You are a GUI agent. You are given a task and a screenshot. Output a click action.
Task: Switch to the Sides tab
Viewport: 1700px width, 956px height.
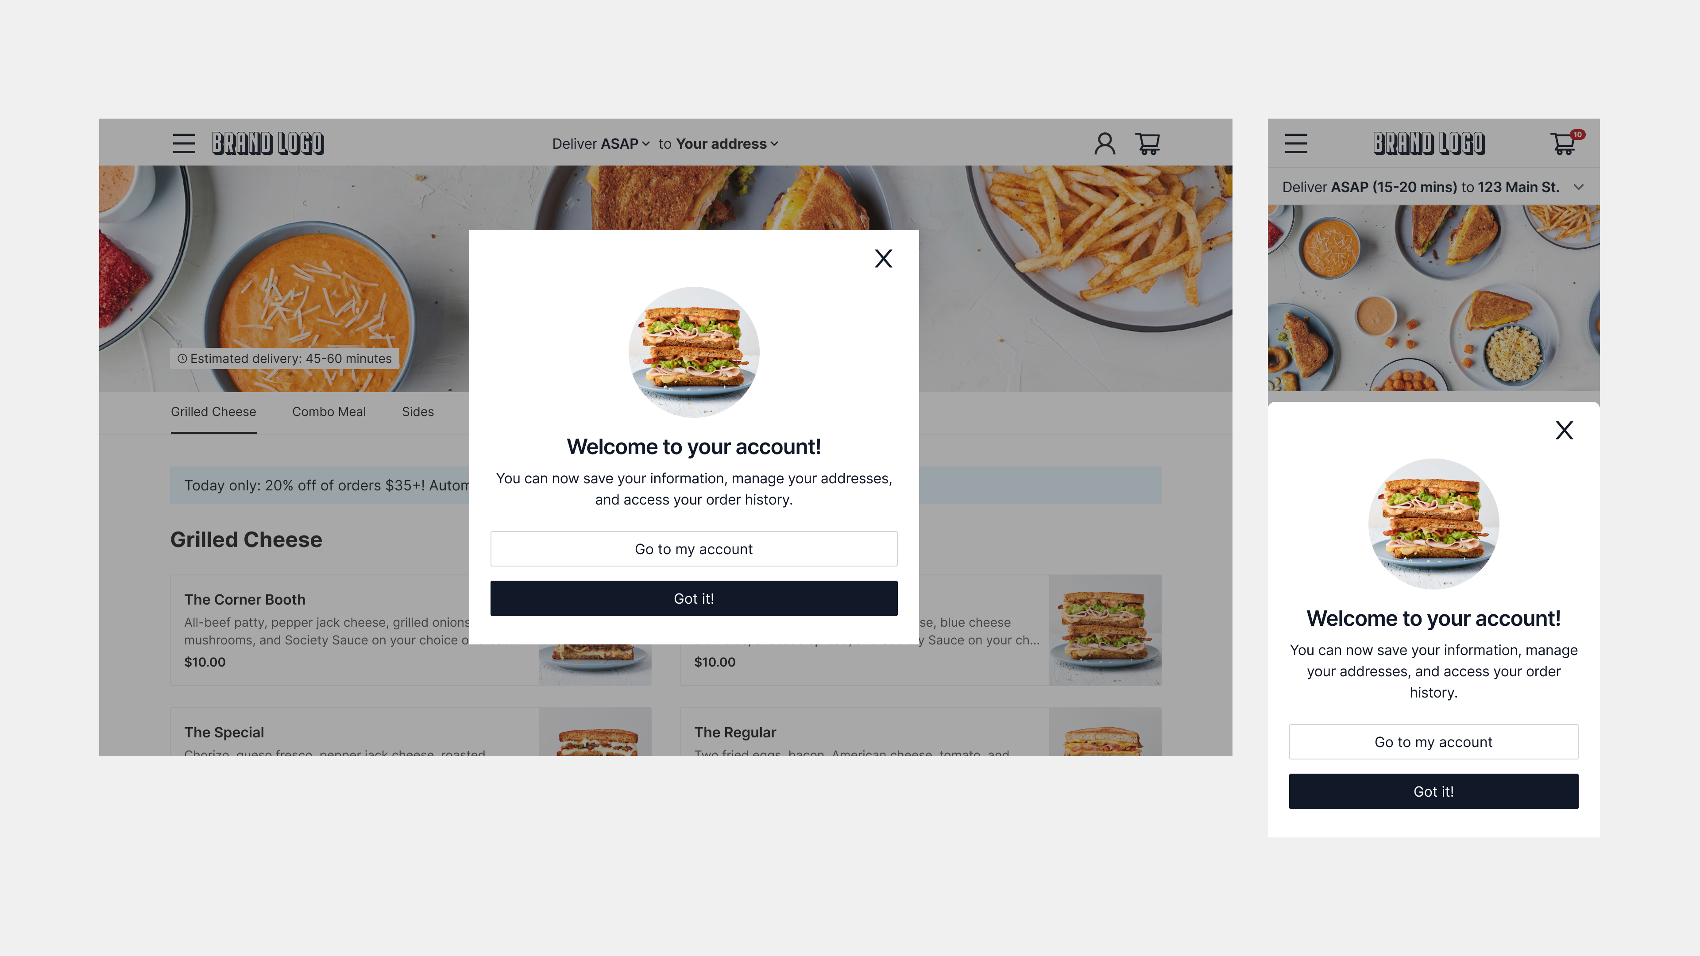(x=418, y=412)
